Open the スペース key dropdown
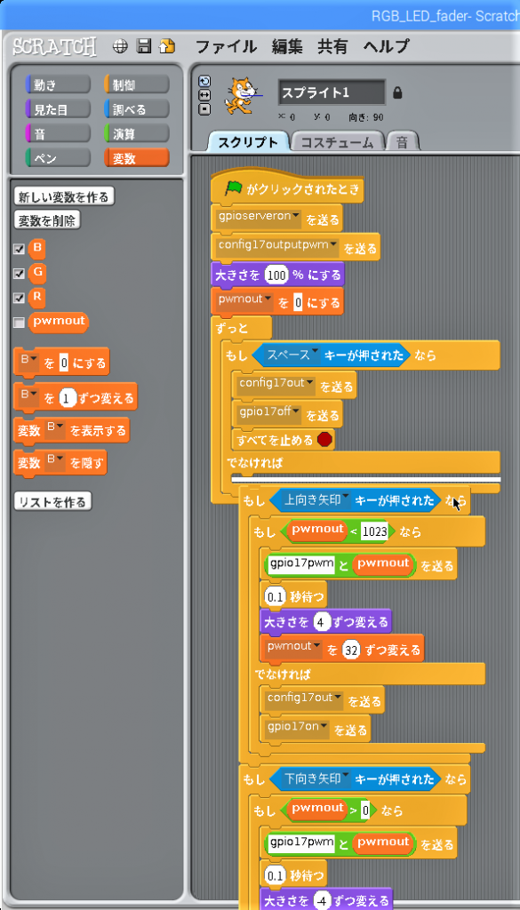520x910 pixels. click(315, 353)
